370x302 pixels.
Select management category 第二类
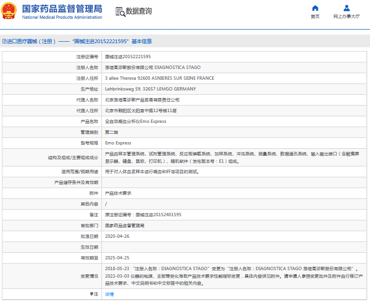(112, 132)
